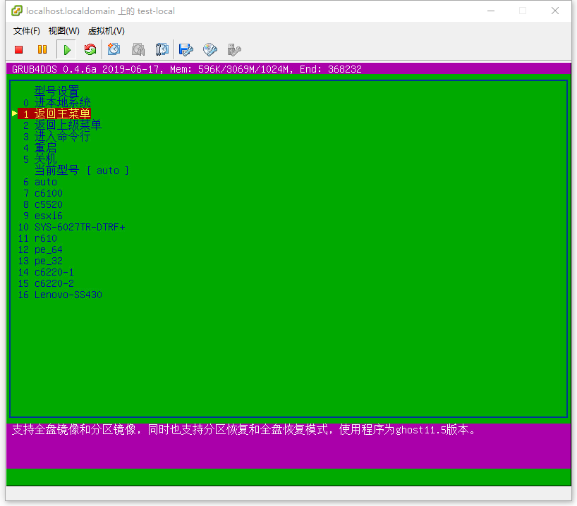Screen dimensions: 577x506
Task: Click the 型号设置 heading text
Action: point(56,91)
